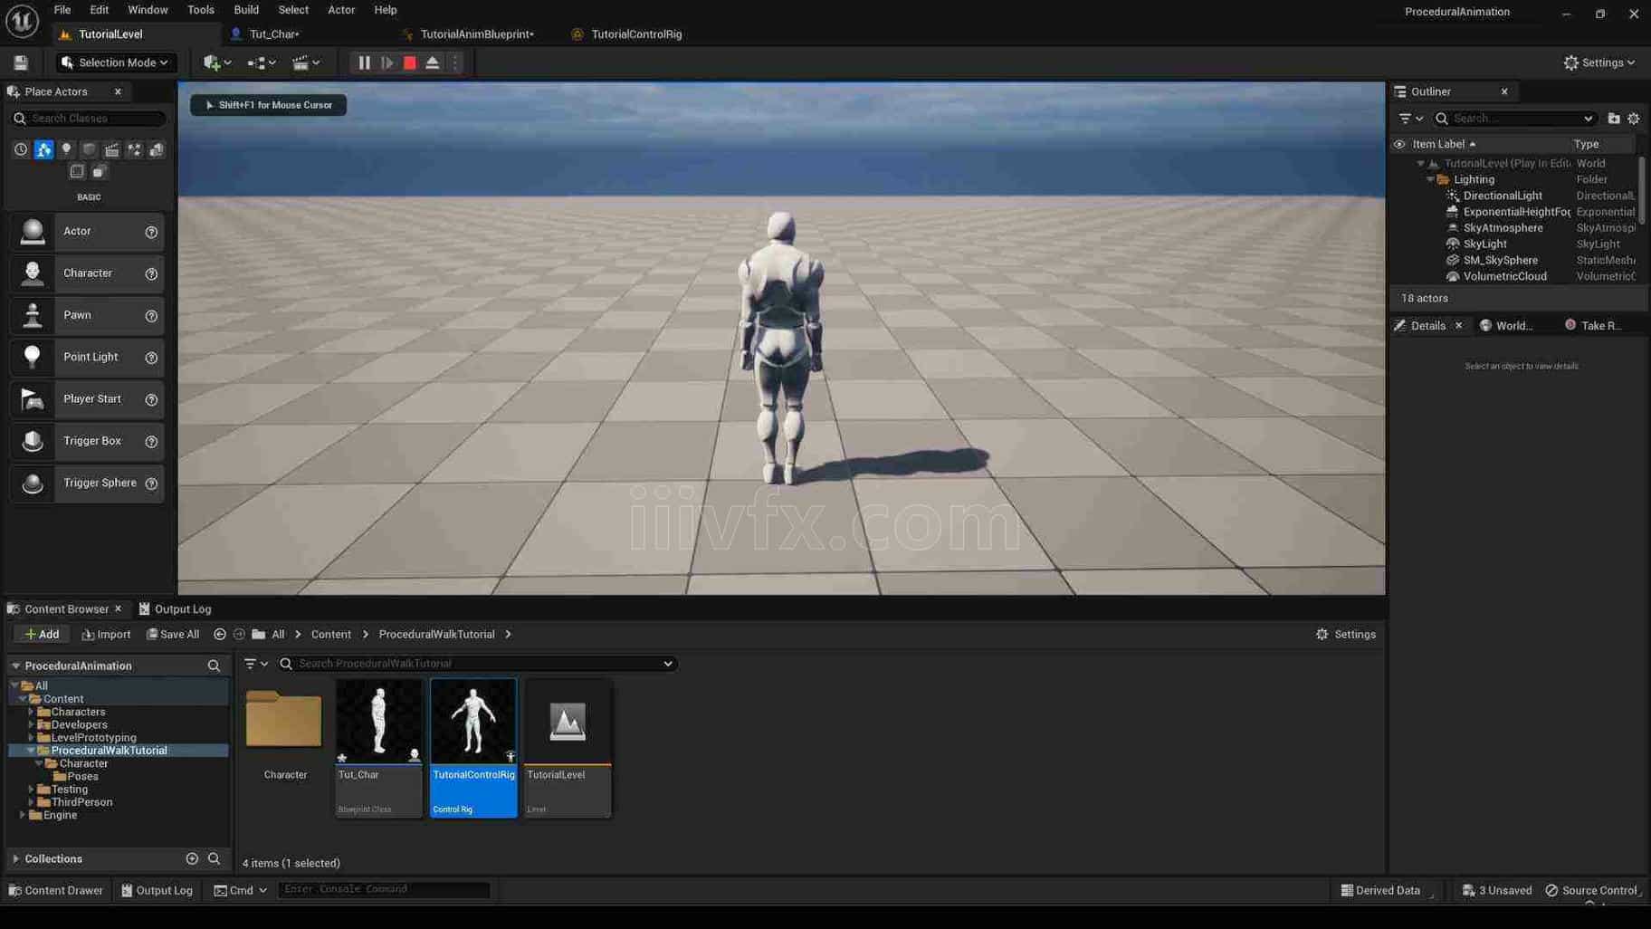The image size is (1651, 929).
Task: Stop the play session with the red square
Action: coord(410,62)
